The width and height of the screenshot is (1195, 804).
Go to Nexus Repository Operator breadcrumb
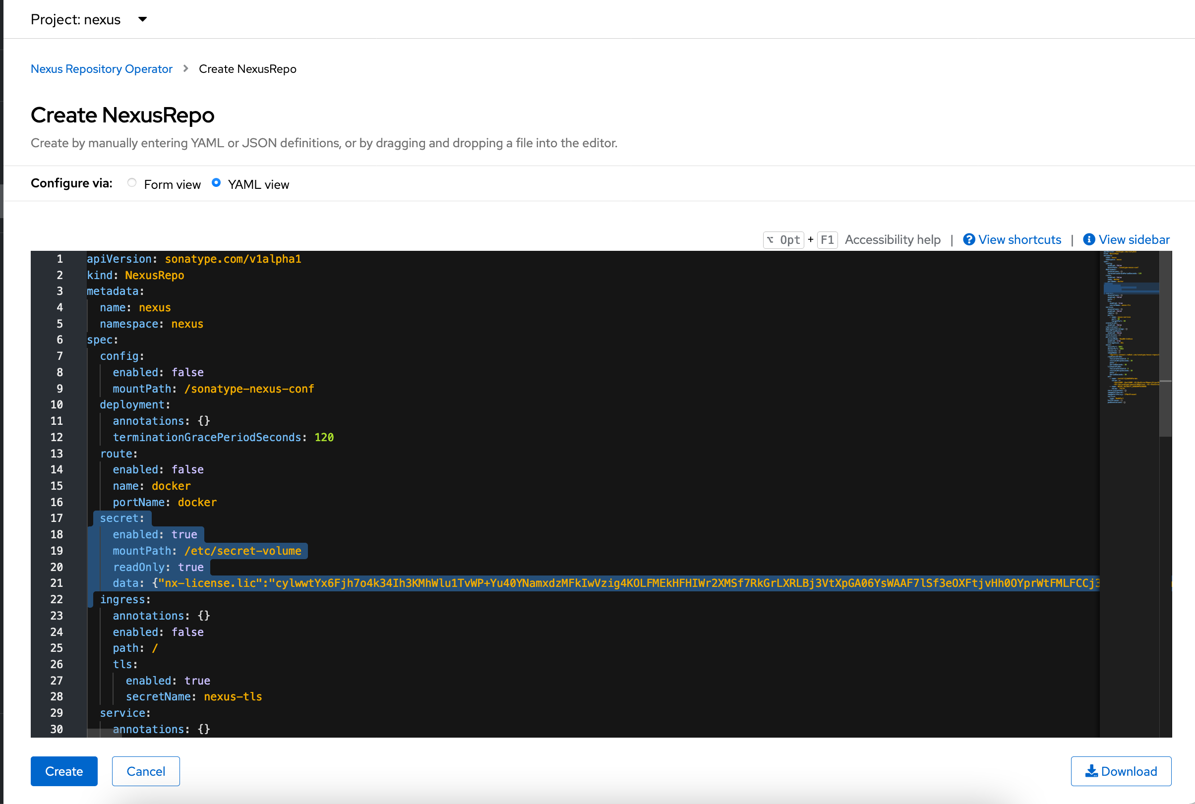tap(102, 69)
